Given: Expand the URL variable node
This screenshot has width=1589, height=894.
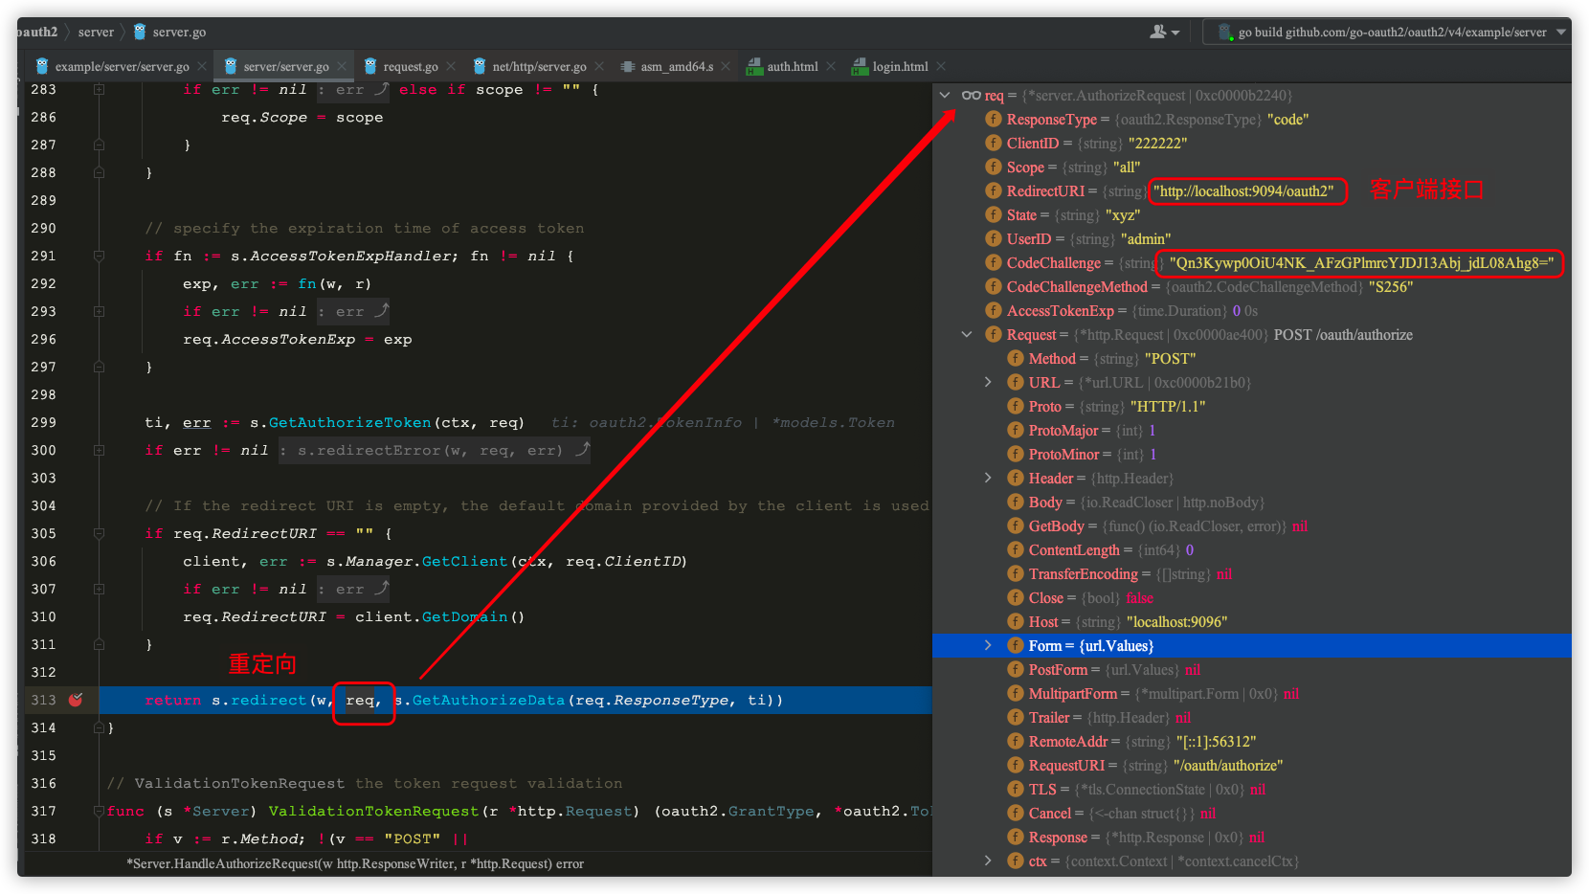Looking at the screenshot, I should (989, 382).
